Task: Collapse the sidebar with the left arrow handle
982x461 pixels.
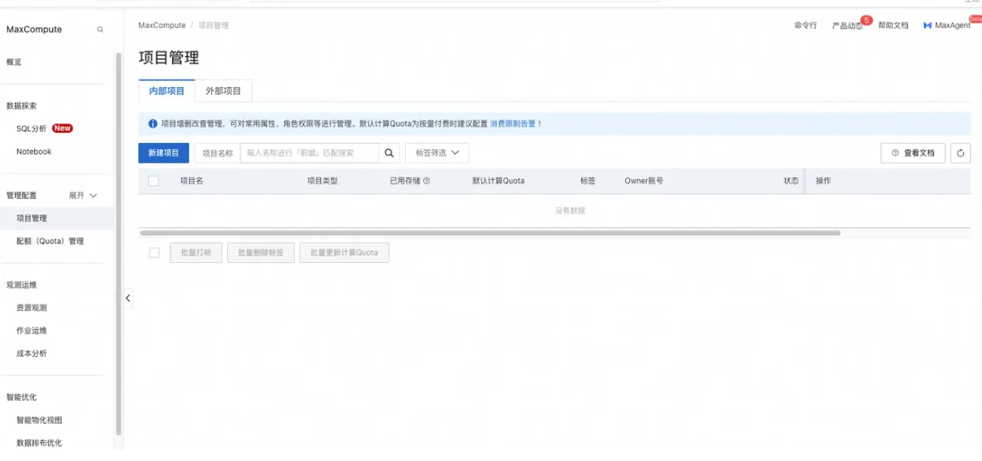Action: pos(128,298)
